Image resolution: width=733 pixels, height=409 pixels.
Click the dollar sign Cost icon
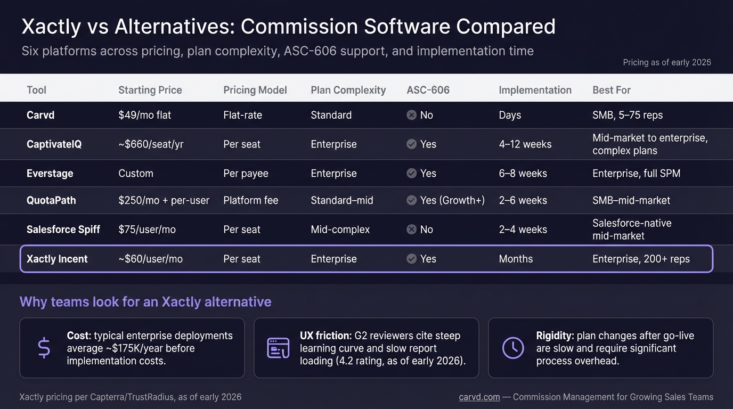click(44, 348)
